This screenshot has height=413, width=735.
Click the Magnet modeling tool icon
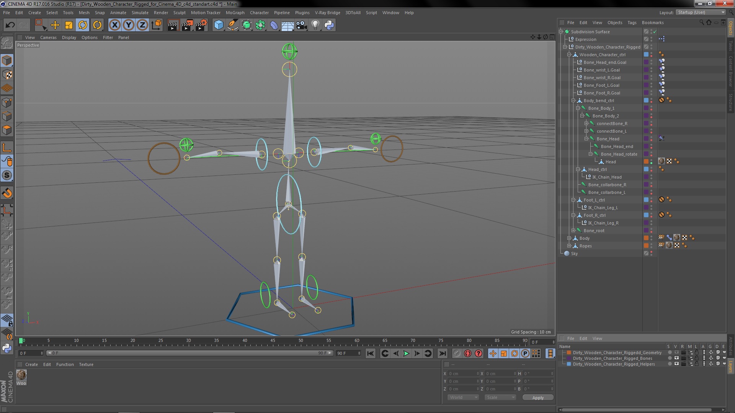(7, 193)
